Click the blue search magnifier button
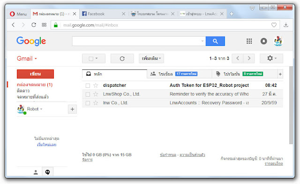The height and width of the screenshot is (184, 300). [215, 41]
